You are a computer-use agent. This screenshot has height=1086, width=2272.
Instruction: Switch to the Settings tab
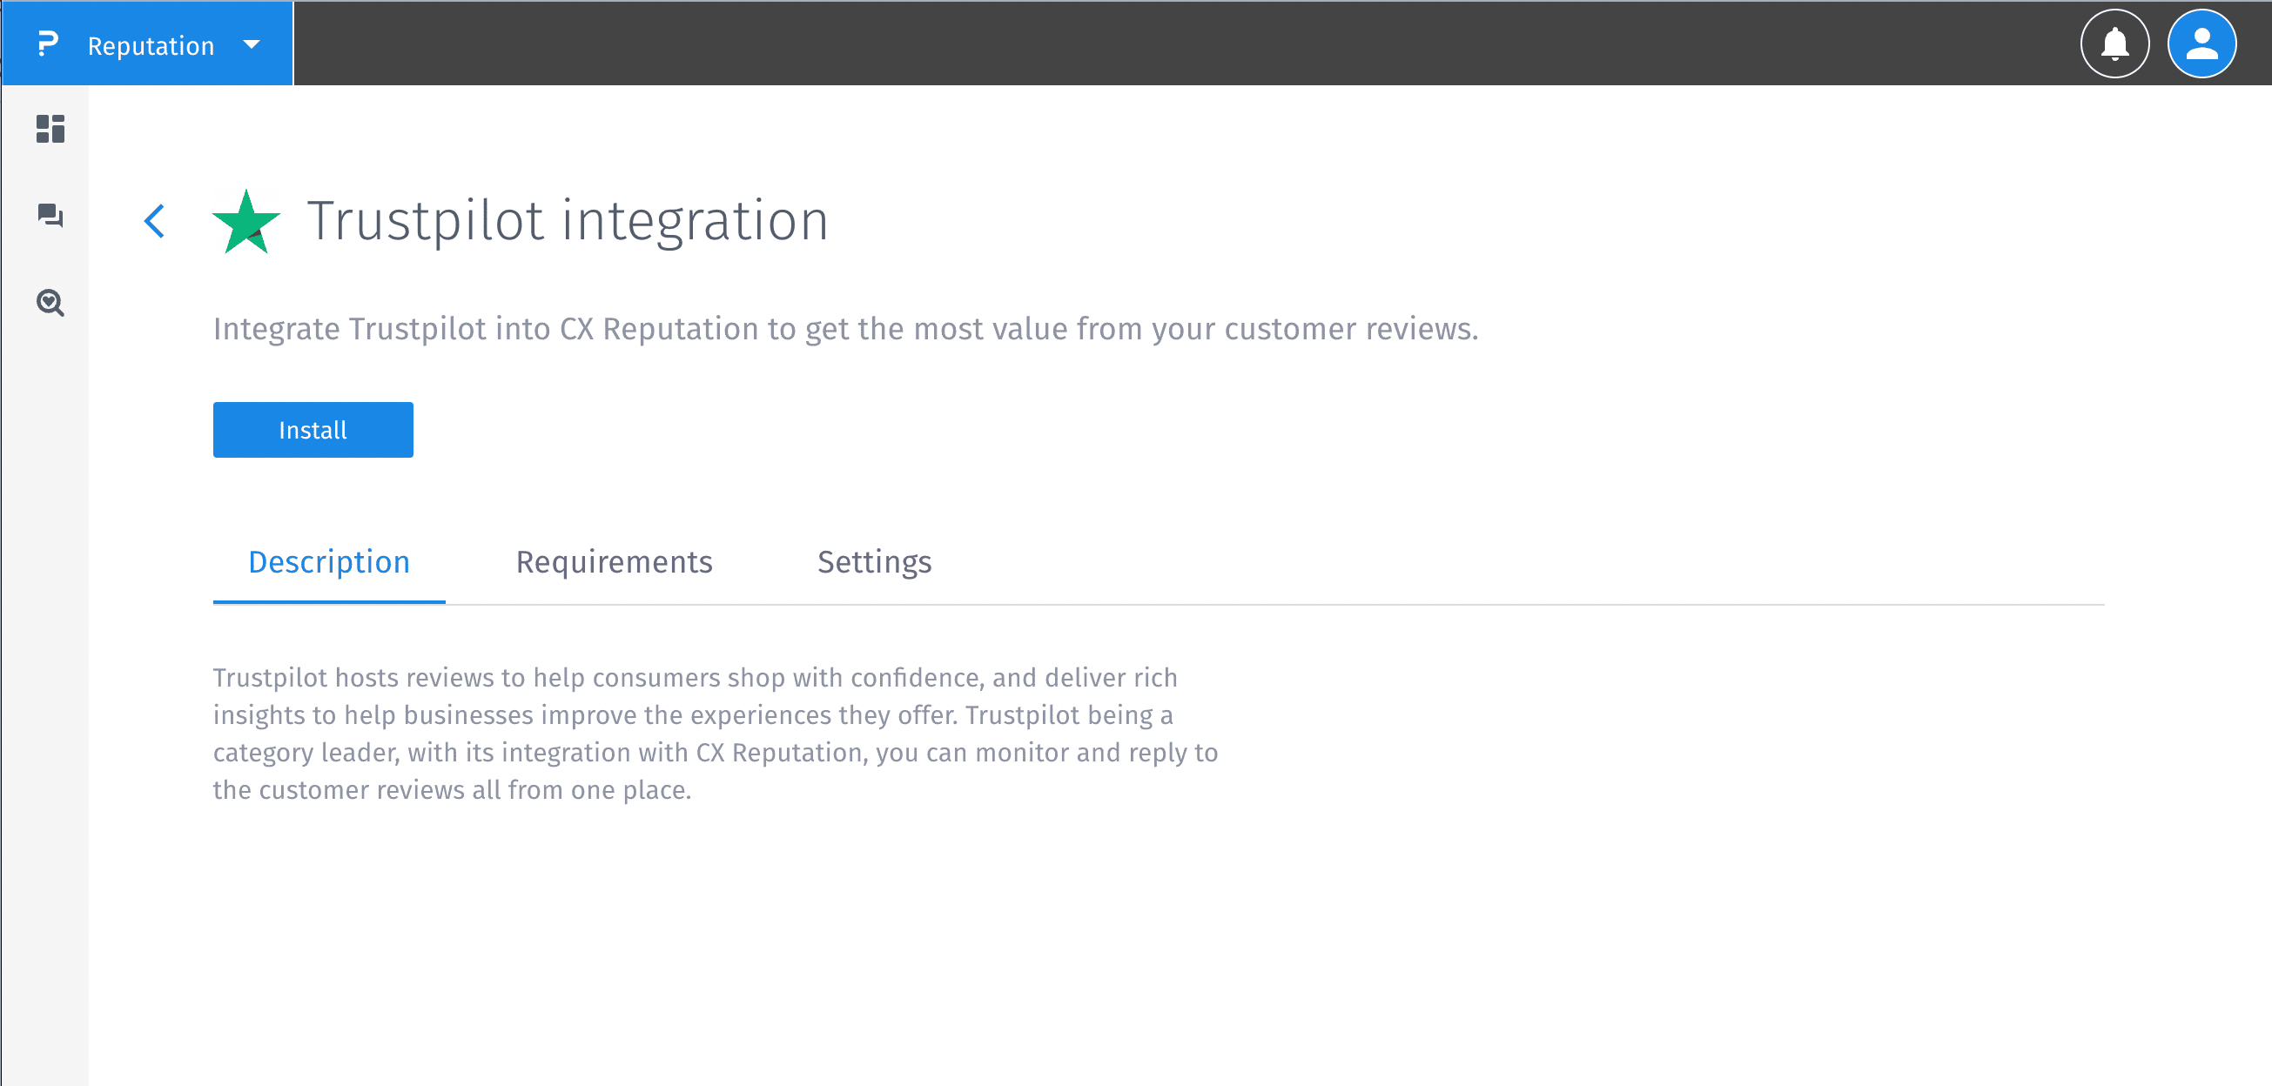874,561
